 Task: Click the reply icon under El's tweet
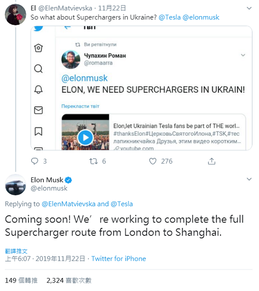(35, 161)
